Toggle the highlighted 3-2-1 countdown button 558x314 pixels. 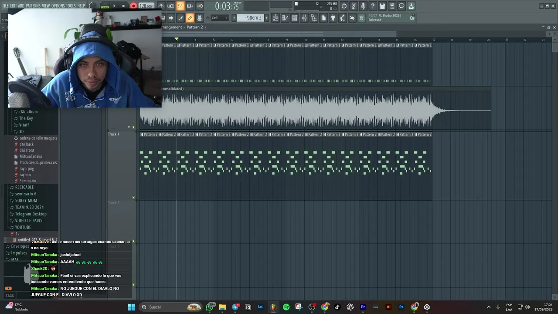point(180,6)
